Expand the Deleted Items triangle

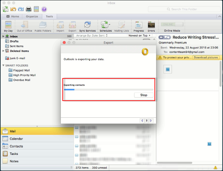[3, 51]
